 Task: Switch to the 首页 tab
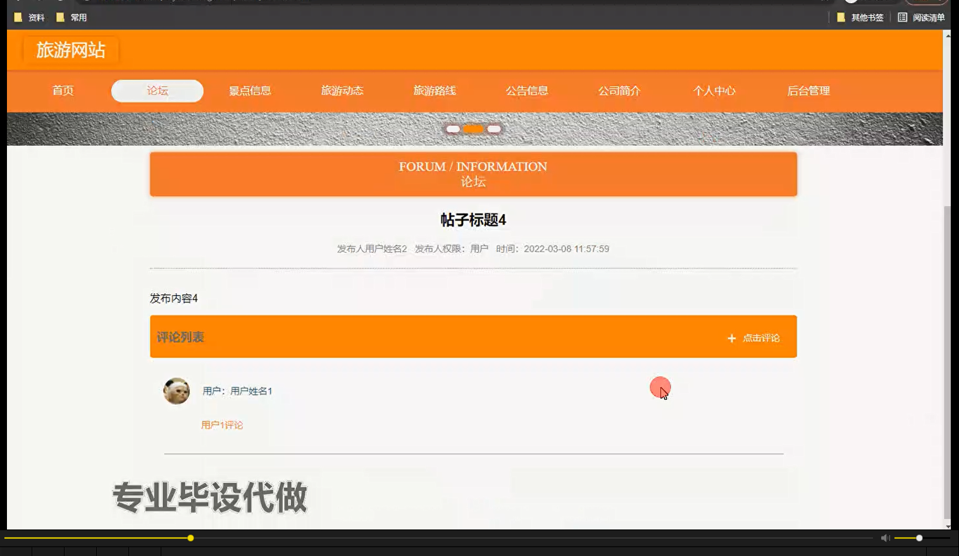tap(63, 91)
